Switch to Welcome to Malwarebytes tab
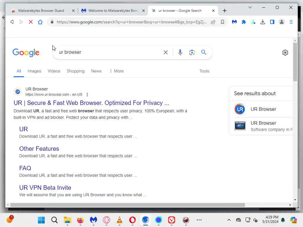 [x=113, y=11]
